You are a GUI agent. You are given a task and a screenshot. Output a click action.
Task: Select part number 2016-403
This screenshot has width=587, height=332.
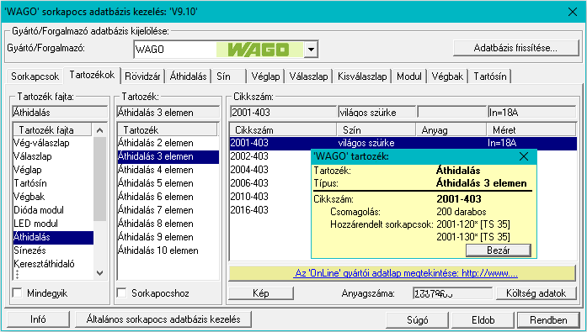point(249,210)
